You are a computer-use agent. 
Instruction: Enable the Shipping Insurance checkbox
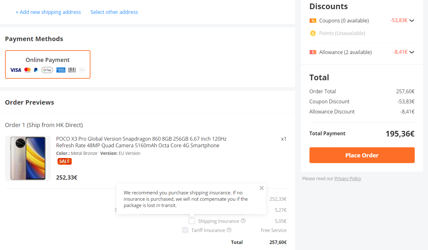coord(192,221)
